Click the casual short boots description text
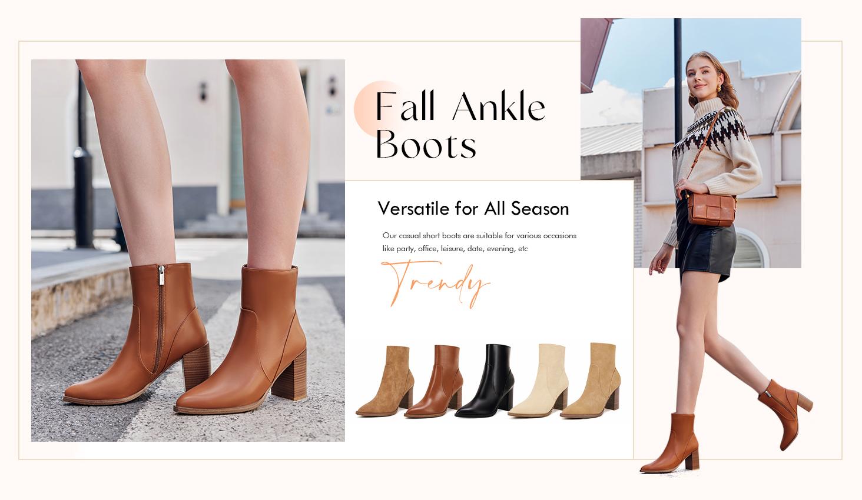 coord(479,242)
